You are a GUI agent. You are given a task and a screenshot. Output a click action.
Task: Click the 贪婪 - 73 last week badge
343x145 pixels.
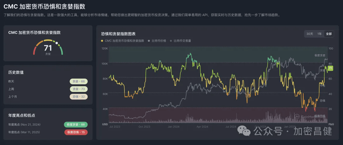[x=79, y=89]
